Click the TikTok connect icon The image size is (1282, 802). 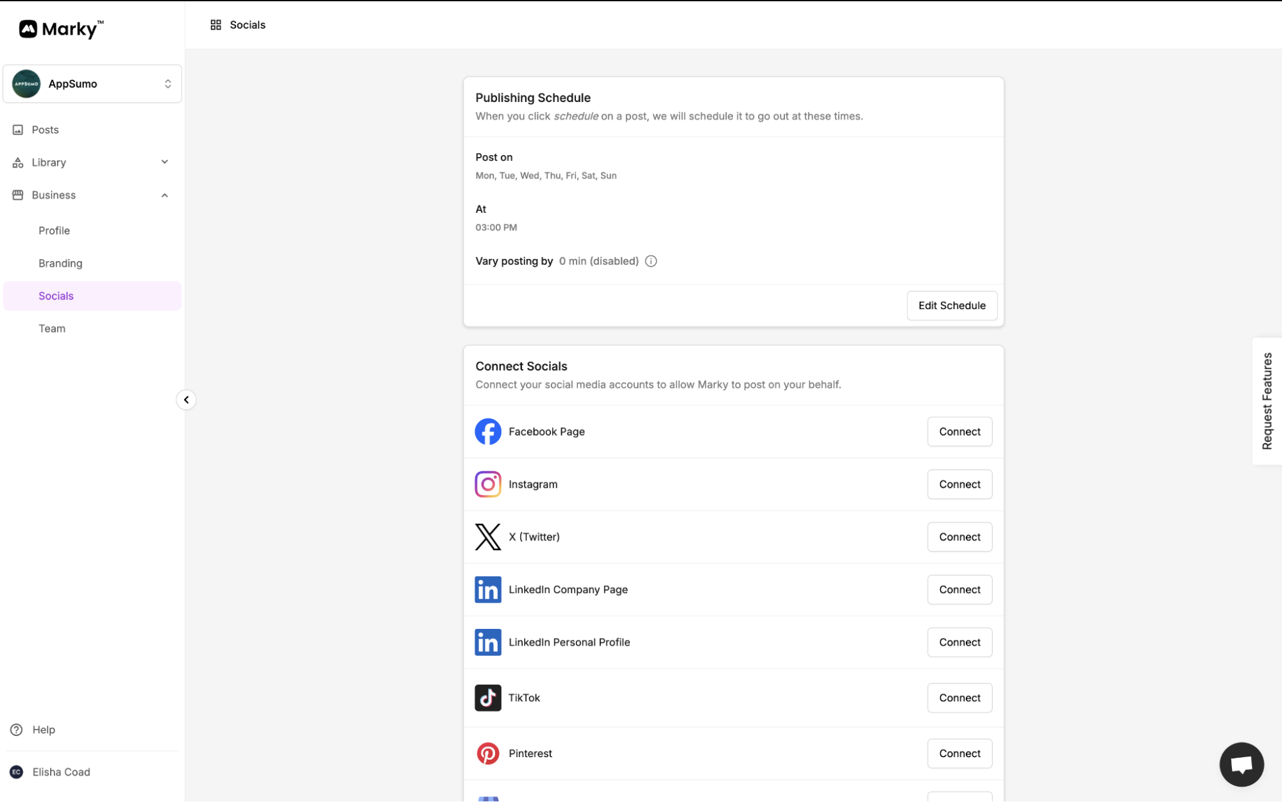pyautogui.click(x=959, y=697)
